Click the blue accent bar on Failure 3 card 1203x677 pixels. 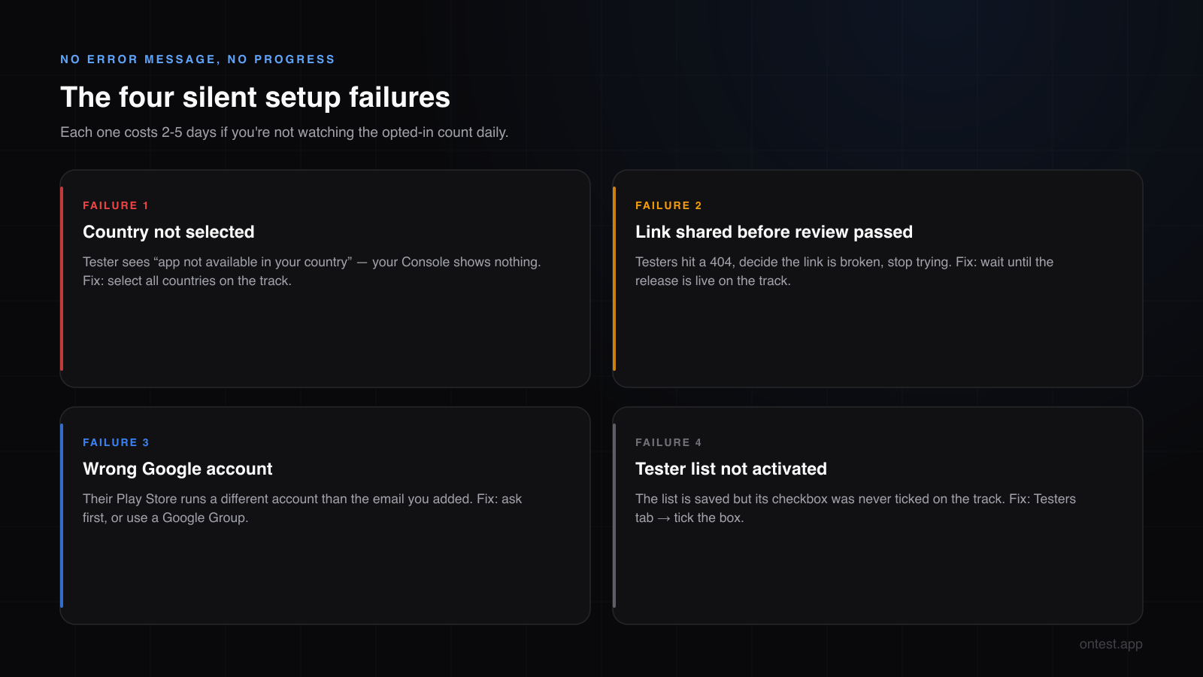coord(62,515)
